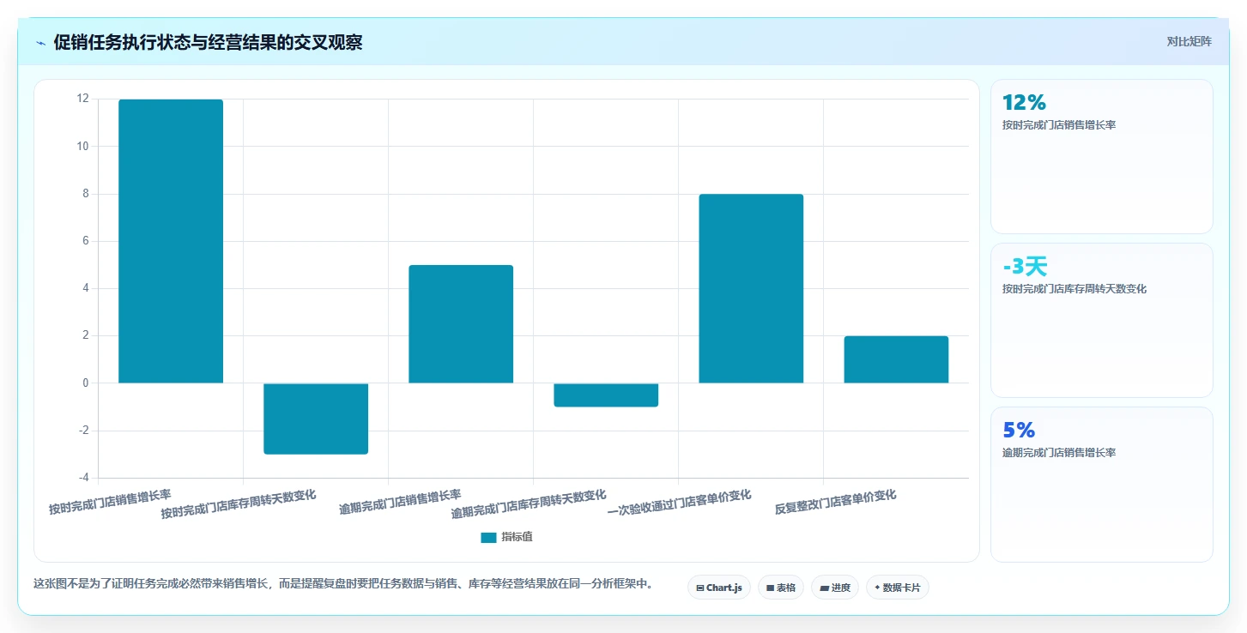This screenshot has width=1247, height=633.
Task: Click the 5% value in the stat card
Action: point(1019,431)
